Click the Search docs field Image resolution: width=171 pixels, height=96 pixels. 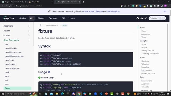click(157, 18)
